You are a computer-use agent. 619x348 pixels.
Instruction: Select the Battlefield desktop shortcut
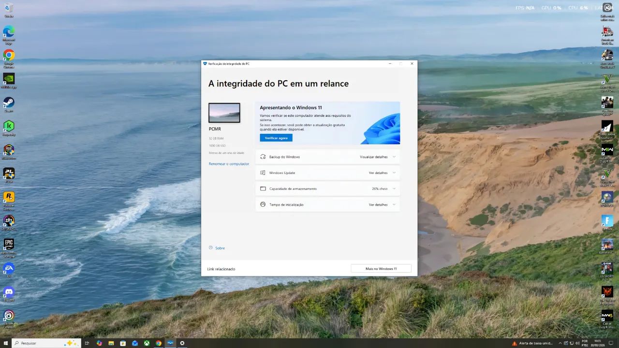(607, 246)
